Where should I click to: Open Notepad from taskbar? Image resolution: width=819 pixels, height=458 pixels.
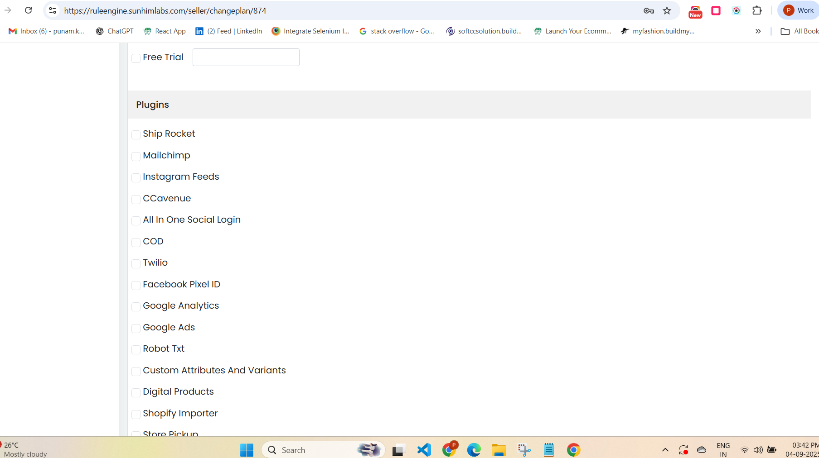[x=549, y=450]
